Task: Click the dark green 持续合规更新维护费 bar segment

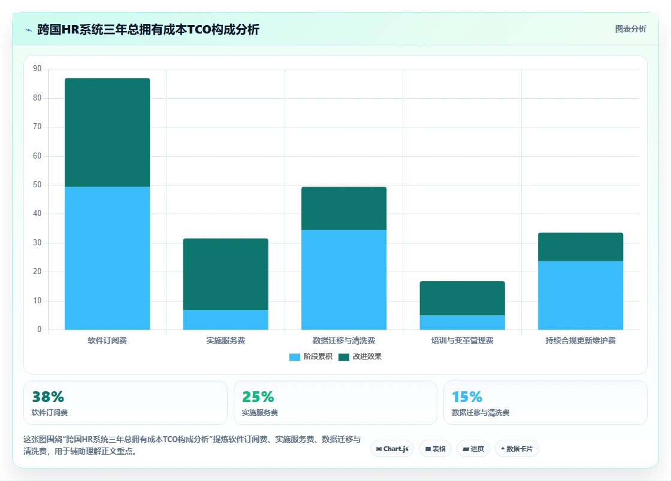Action: coord(581,247)
